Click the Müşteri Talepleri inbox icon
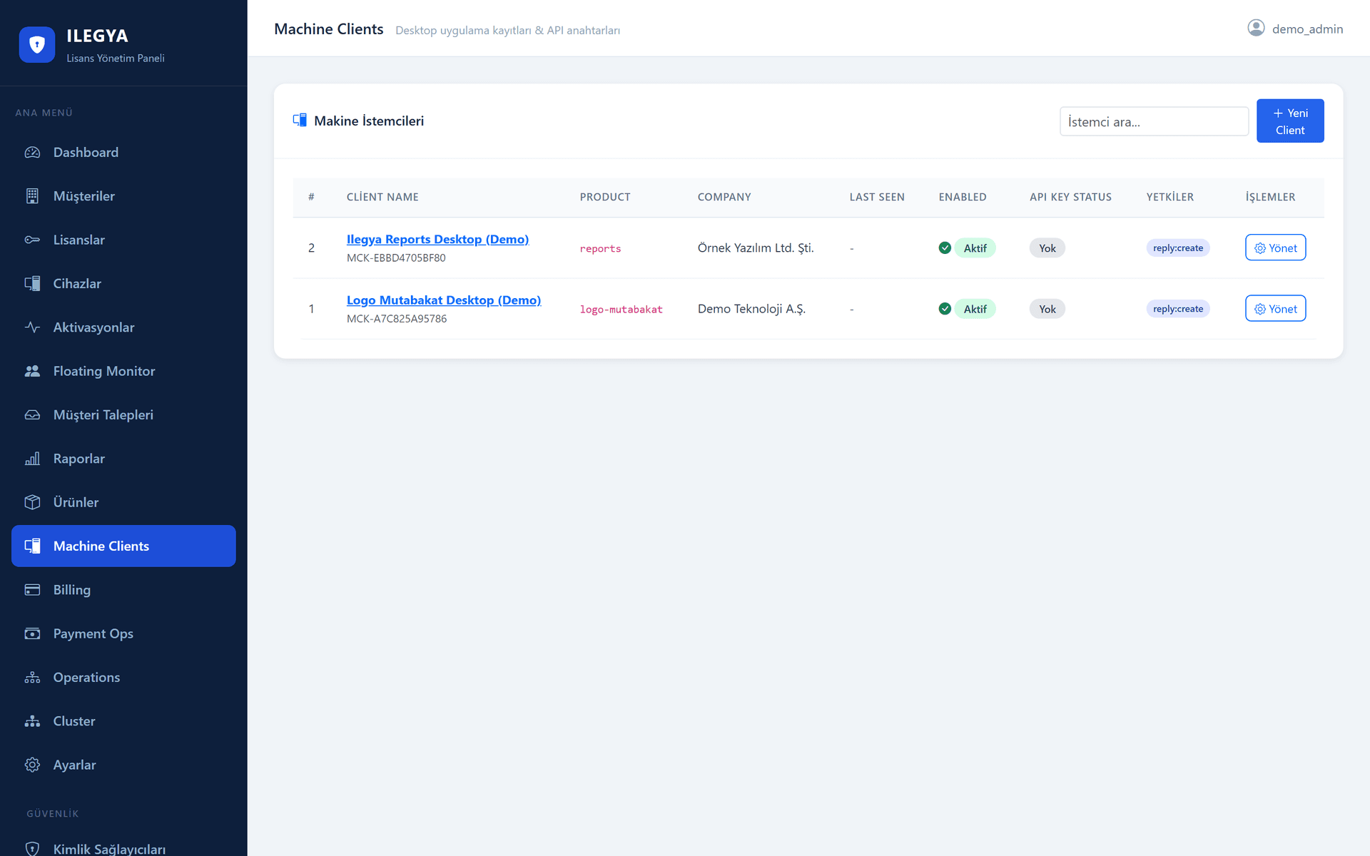 point(32,415)
